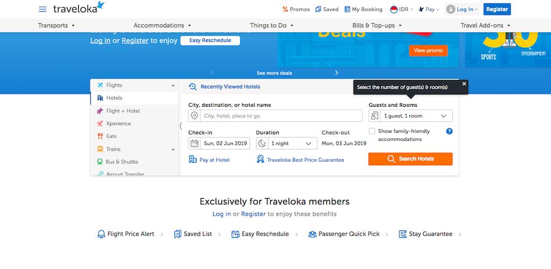
Task: Click the check-in calendar icon
Action: pyautogui.click(x=194, y=143)
